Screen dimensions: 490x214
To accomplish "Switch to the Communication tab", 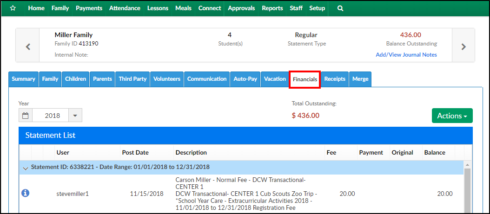I will tap(207, 79).
